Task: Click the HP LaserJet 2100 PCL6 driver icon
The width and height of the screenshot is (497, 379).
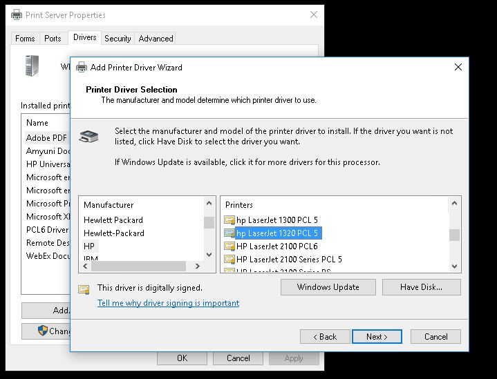Action: click(x=229, y=246)
